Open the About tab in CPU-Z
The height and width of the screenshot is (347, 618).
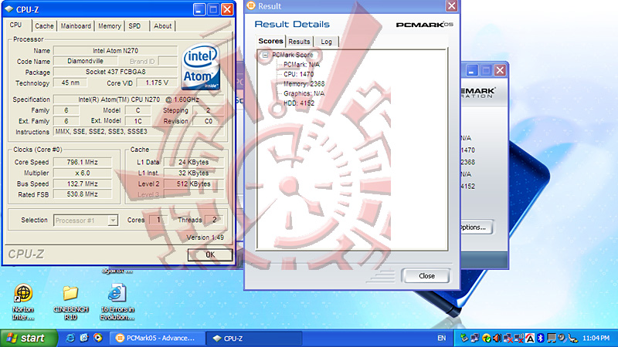point(162,26)
